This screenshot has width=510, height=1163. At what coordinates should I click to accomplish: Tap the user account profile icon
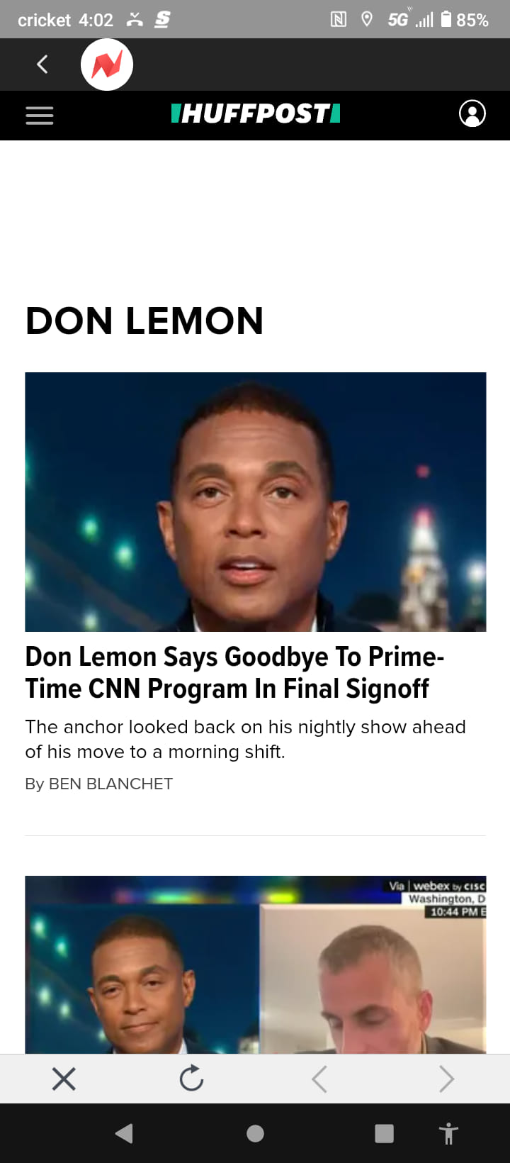click(x=472, y=113)
